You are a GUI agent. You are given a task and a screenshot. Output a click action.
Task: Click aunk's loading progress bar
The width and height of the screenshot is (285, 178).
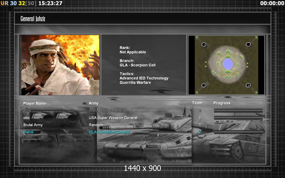point(238,110)
